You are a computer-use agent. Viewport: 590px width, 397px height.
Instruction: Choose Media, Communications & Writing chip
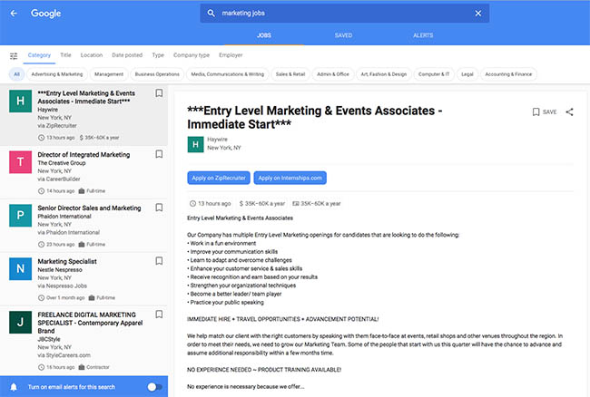(227, 74)
